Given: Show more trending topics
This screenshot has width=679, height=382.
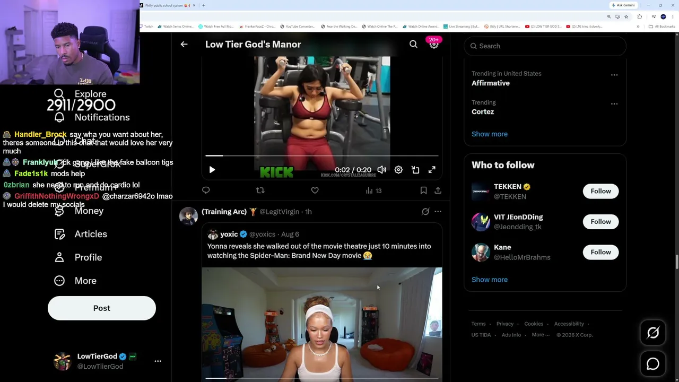Looking at the screenshot, I should 490,134.
